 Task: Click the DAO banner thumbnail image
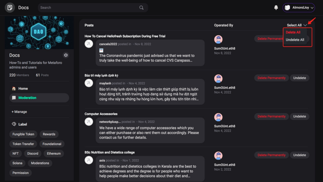coord(37,33)
